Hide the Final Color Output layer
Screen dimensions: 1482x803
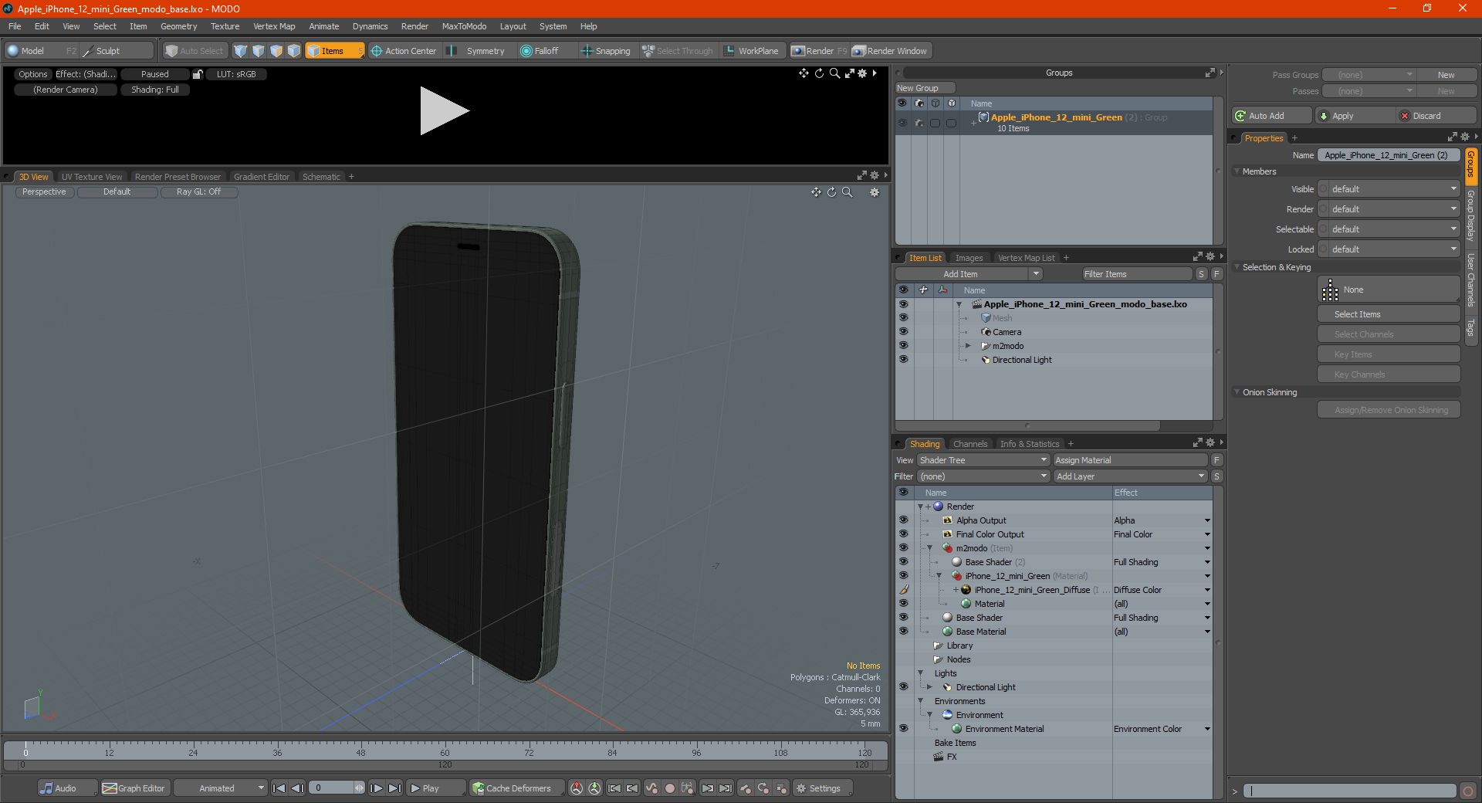pyautogui.click(x=903, y=534)
